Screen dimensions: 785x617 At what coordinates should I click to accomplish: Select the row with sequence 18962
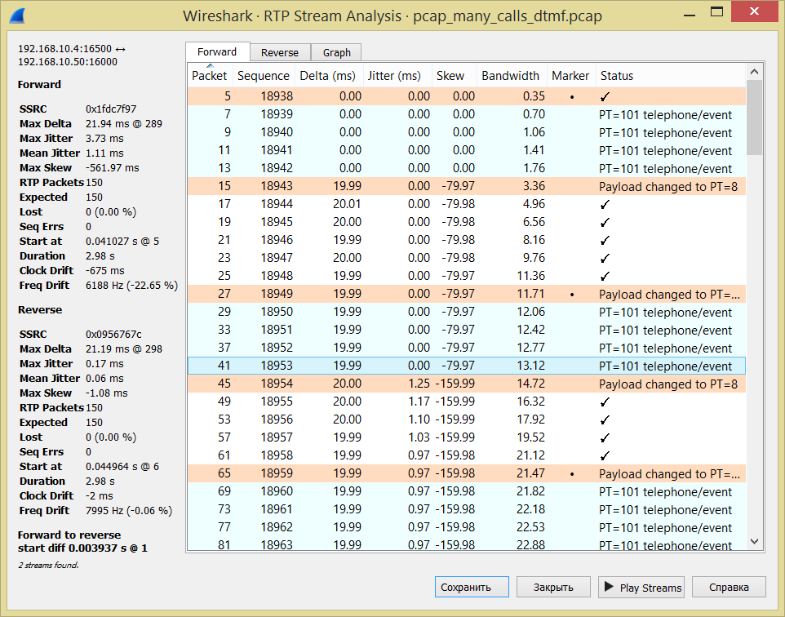tap(467, 527)
